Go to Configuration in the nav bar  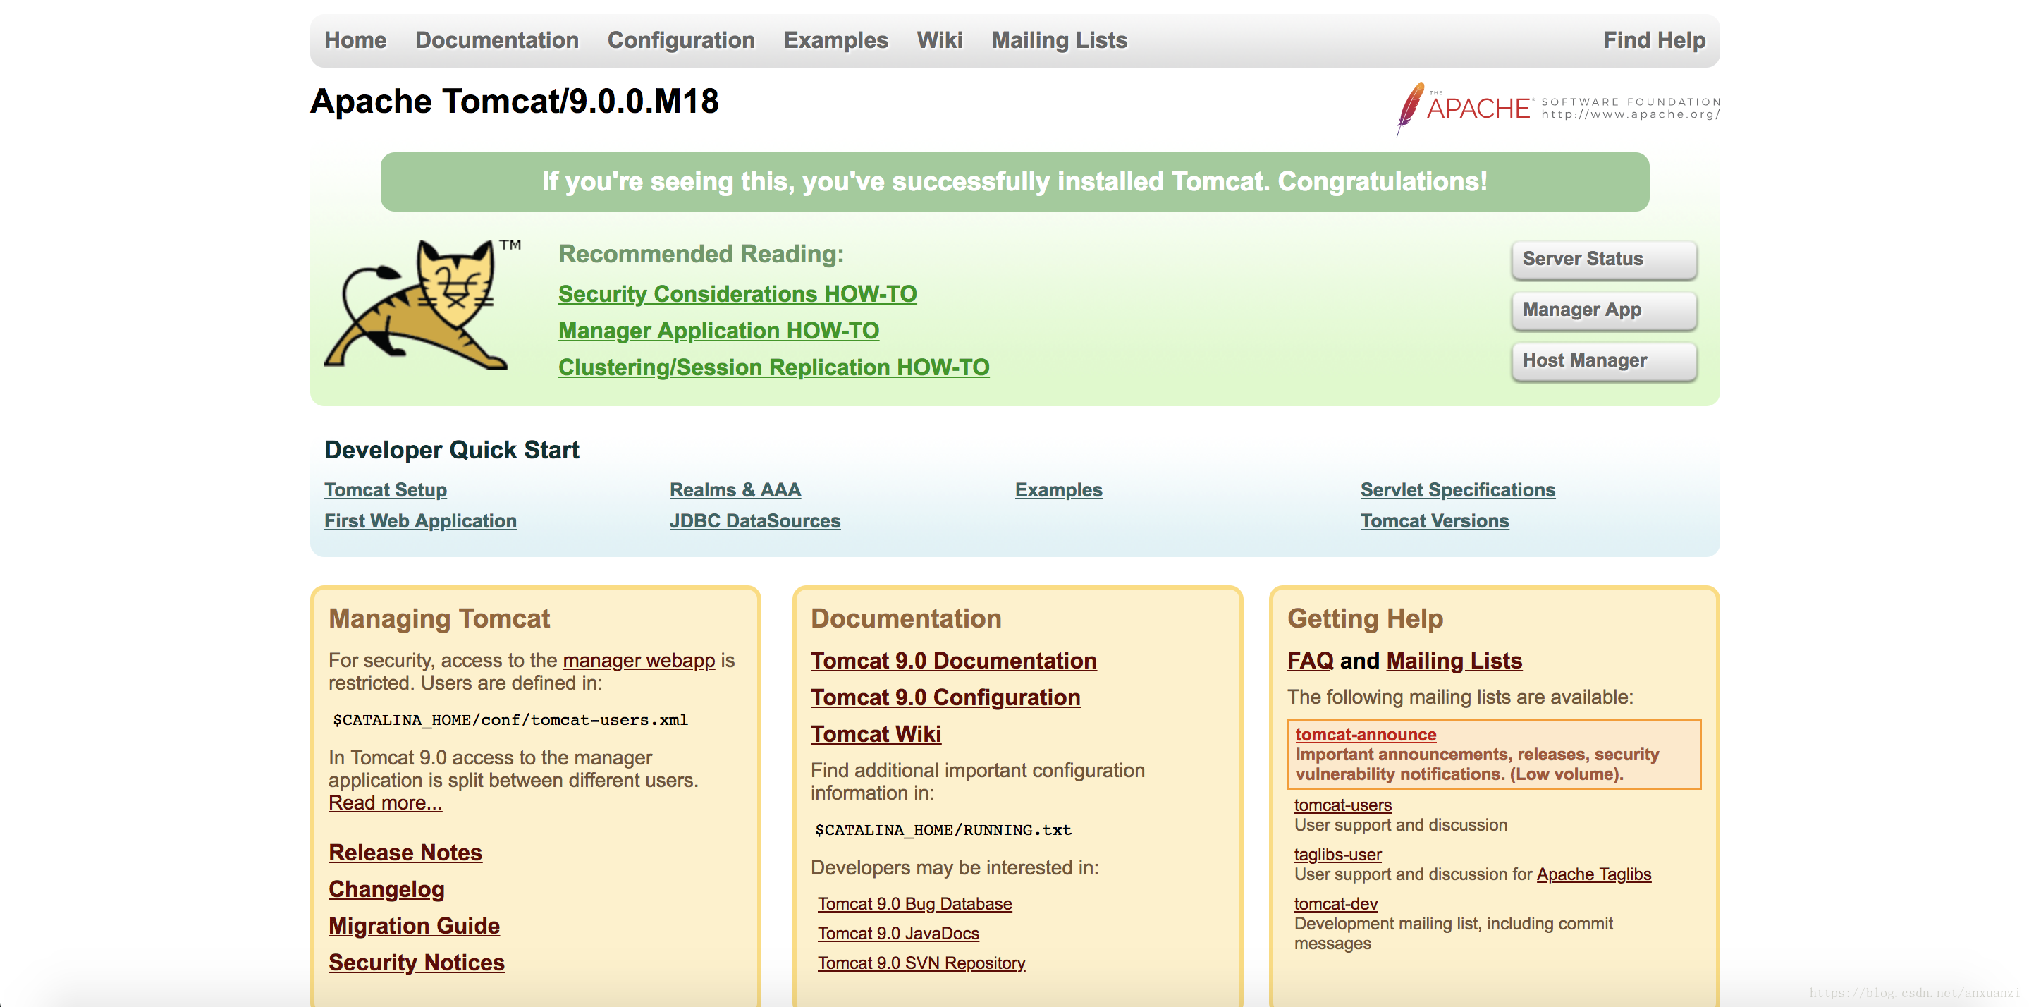[680, 40]
